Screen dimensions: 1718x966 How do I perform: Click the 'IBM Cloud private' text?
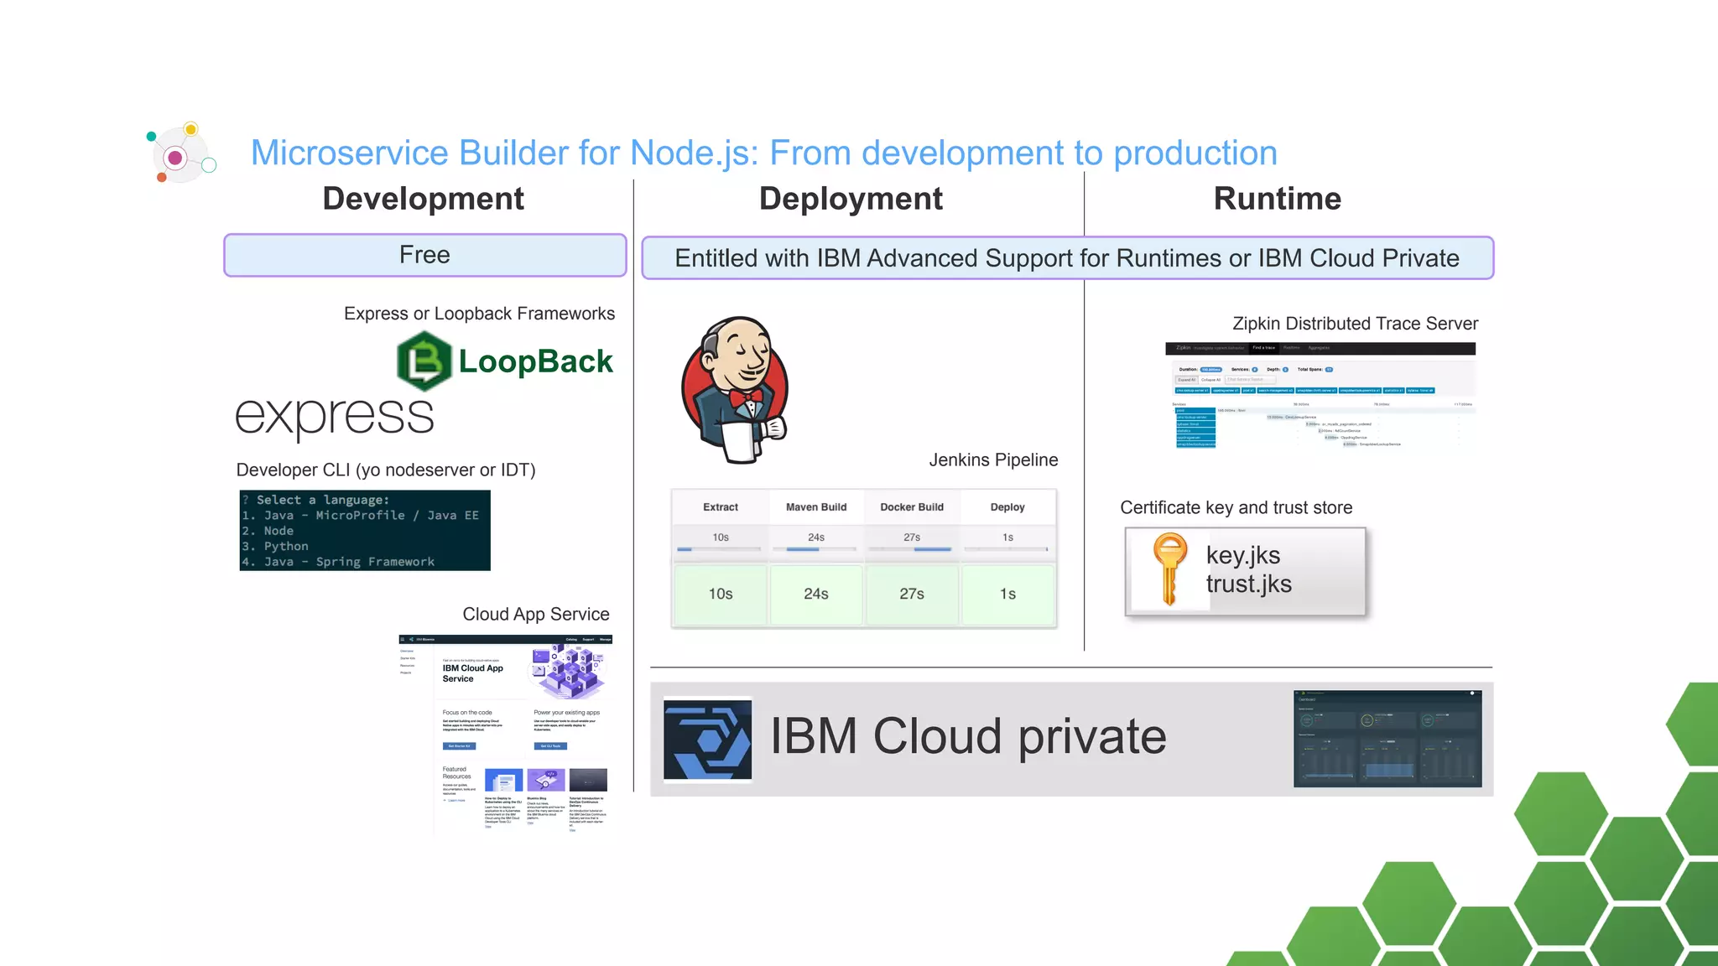coord(968,736)
